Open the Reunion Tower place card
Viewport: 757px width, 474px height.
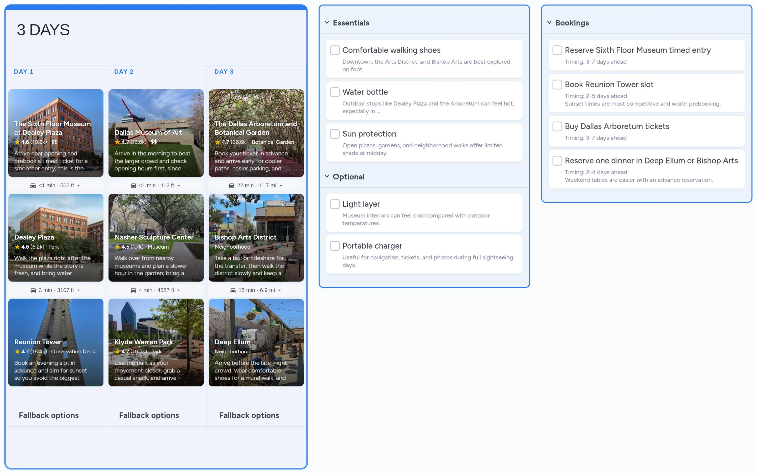(56, 342)
